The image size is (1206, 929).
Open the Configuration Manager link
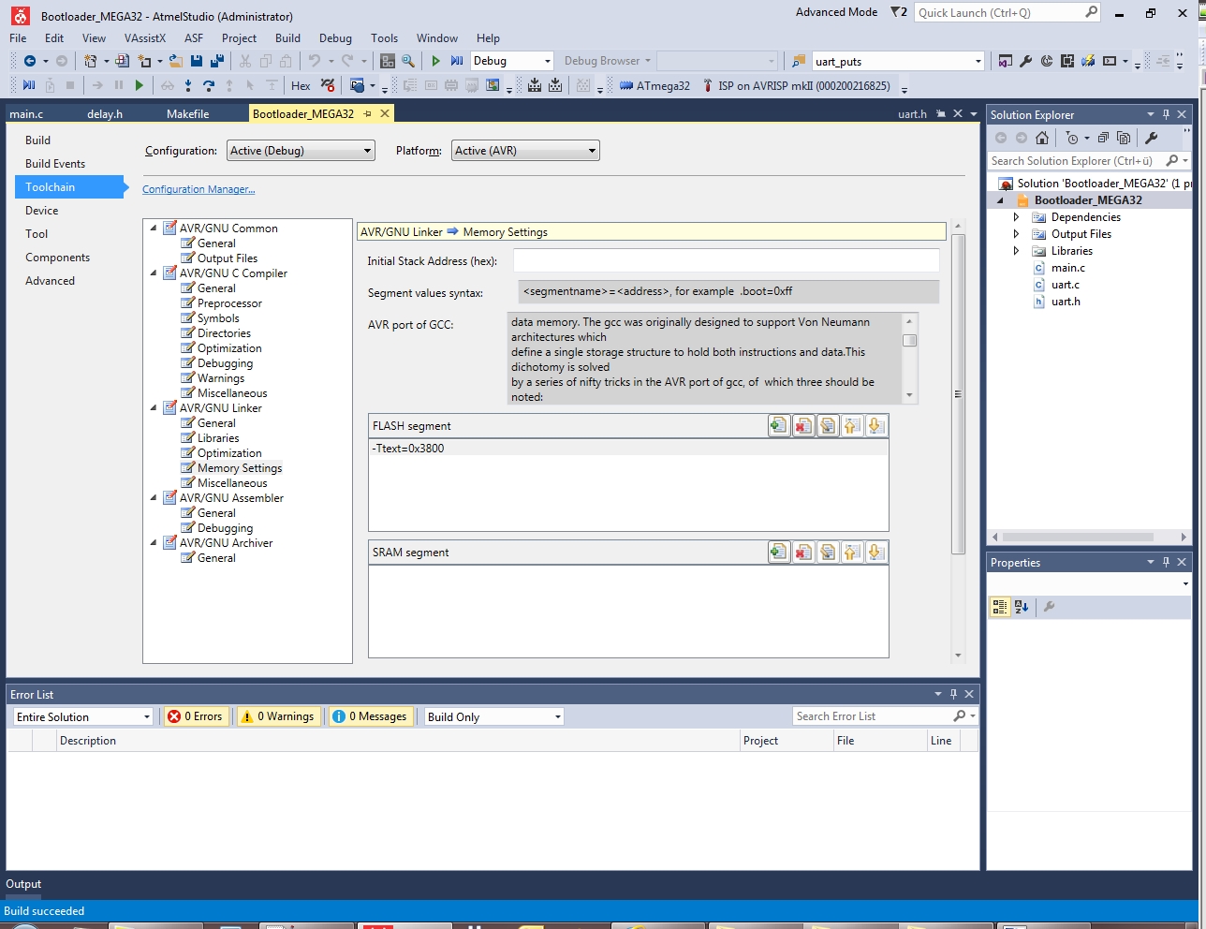199,189
